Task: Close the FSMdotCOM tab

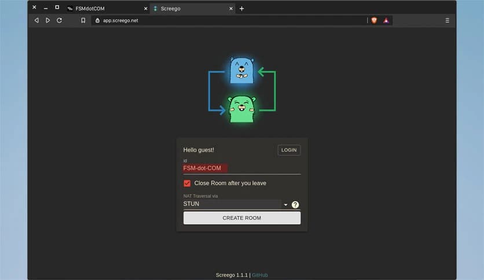Action: point(146,9)
